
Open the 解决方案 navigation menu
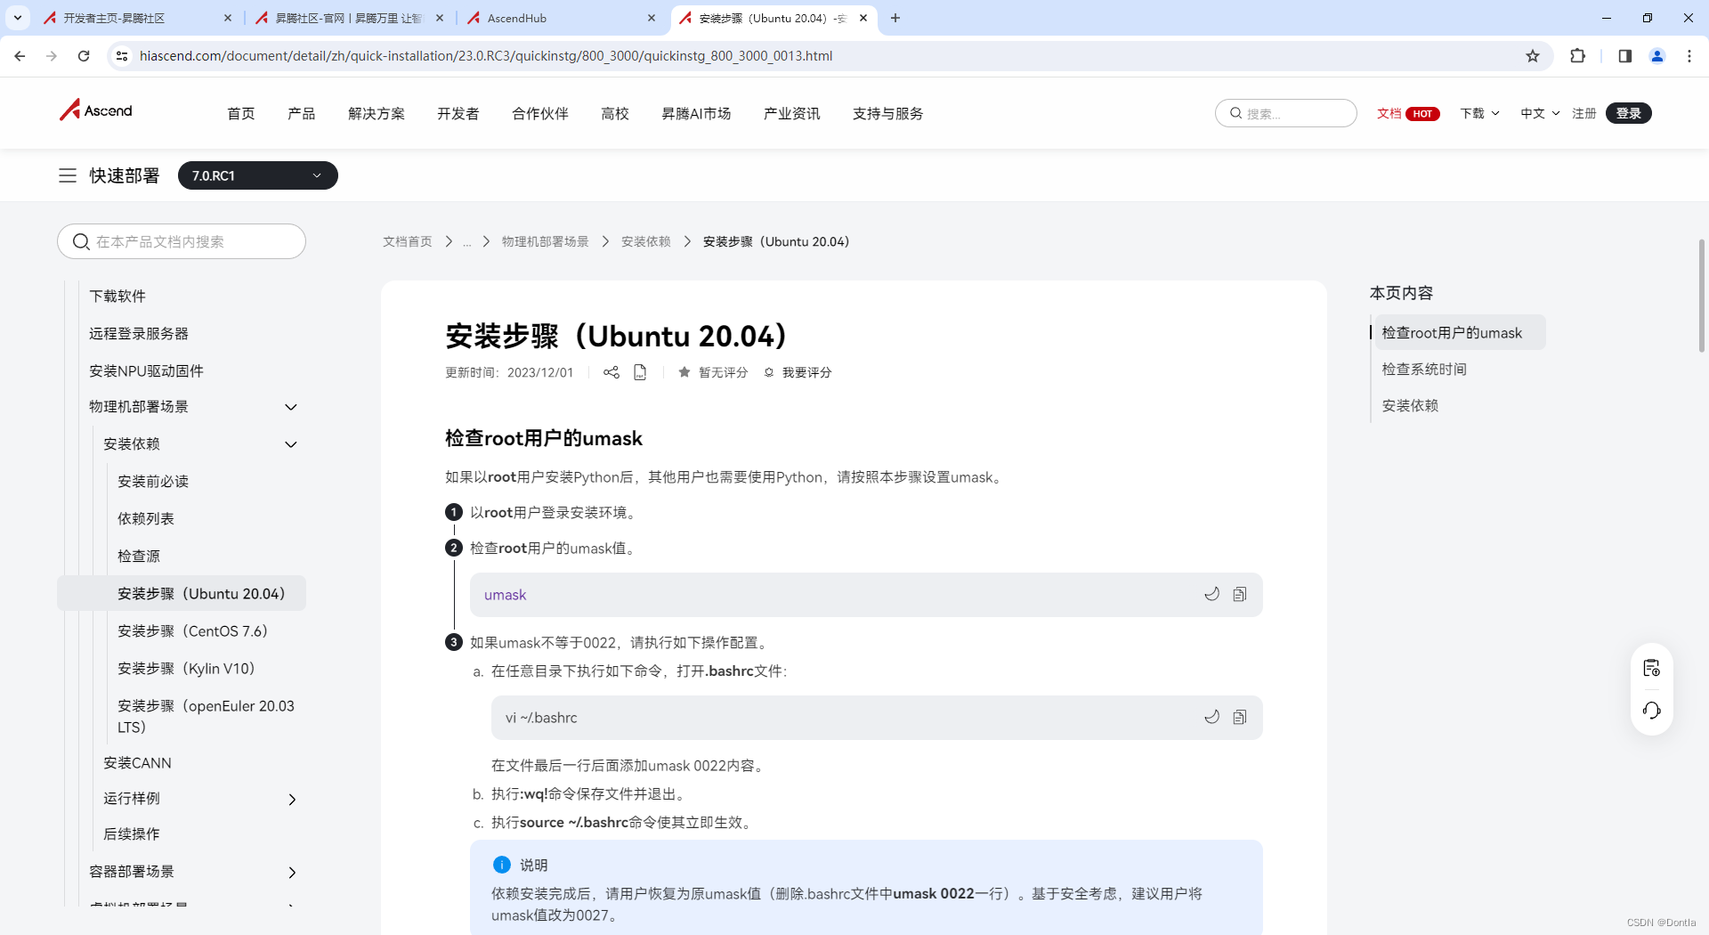(376, 113)
